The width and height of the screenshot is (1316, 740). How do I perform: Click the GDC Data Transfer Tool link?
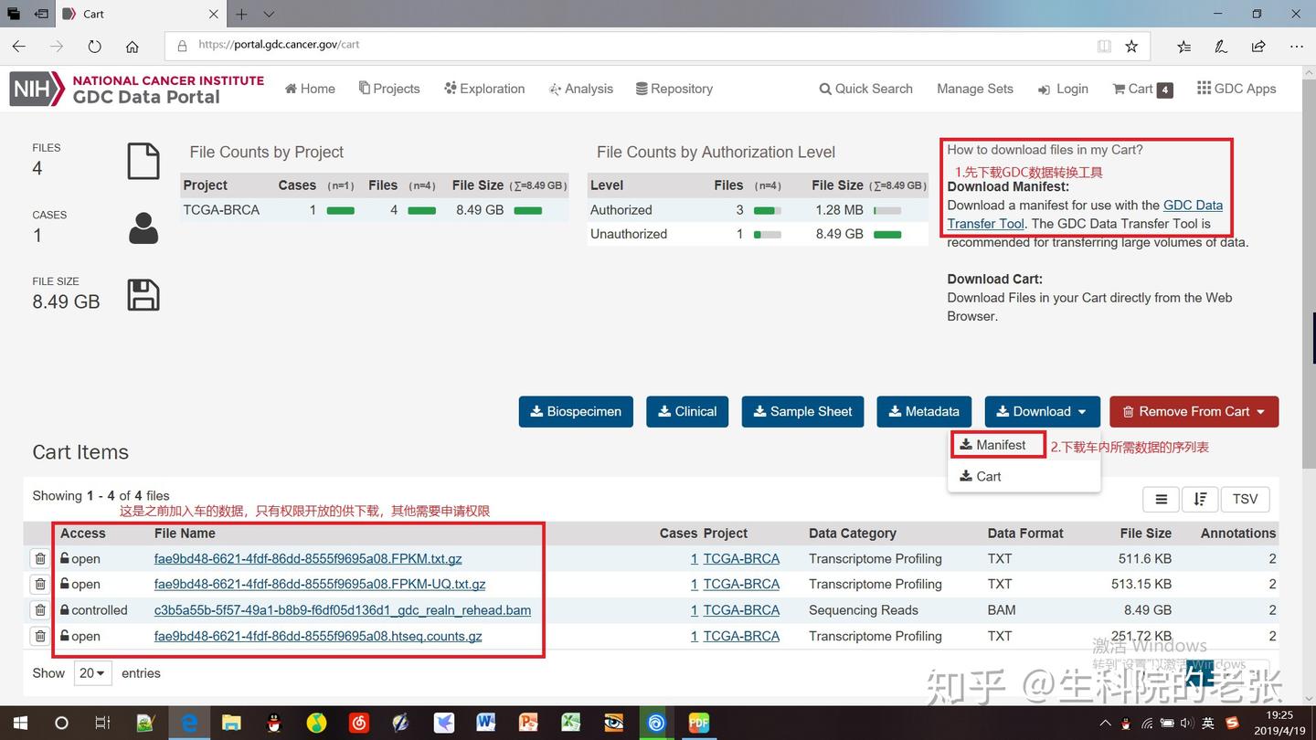[x=1193, y=205]
